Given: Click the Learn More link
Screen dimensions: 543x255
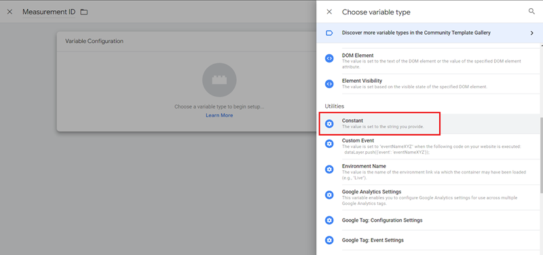Looking at the screenshot, I should [x=219, y=115].
